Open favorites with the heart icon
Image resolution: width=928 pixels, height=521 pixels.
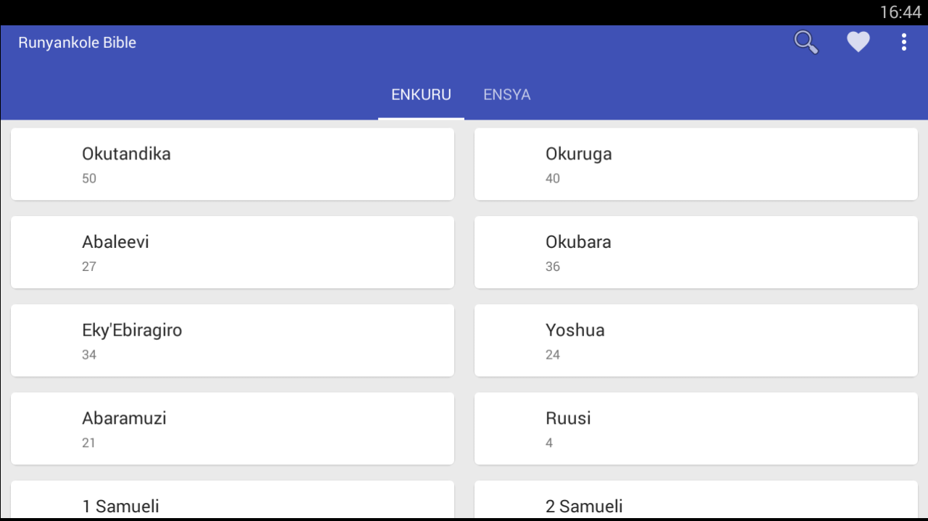[x=858, y=43]
